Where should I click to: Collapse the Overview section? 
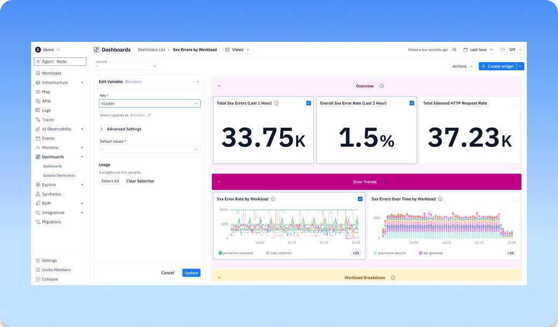point(219,86)
